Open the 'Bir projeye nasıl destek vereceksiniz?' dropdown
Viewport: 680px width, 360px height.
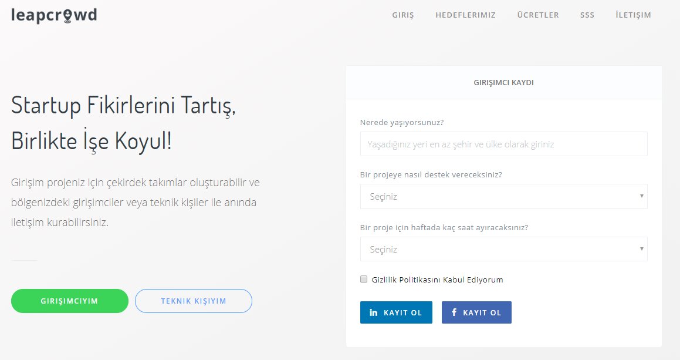tap(503, 196)
